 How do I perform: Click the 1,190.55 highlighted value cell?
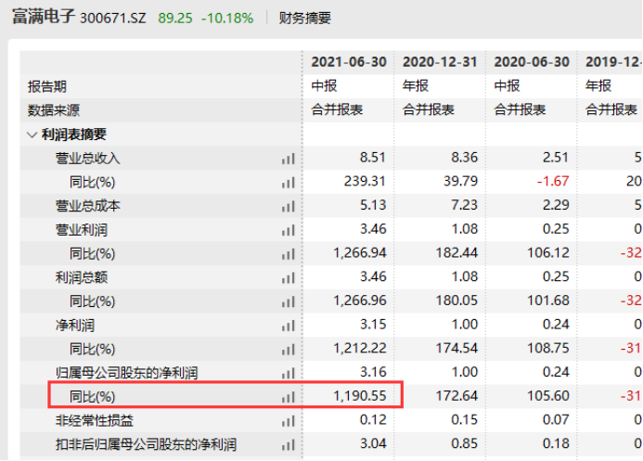[360, 396]
